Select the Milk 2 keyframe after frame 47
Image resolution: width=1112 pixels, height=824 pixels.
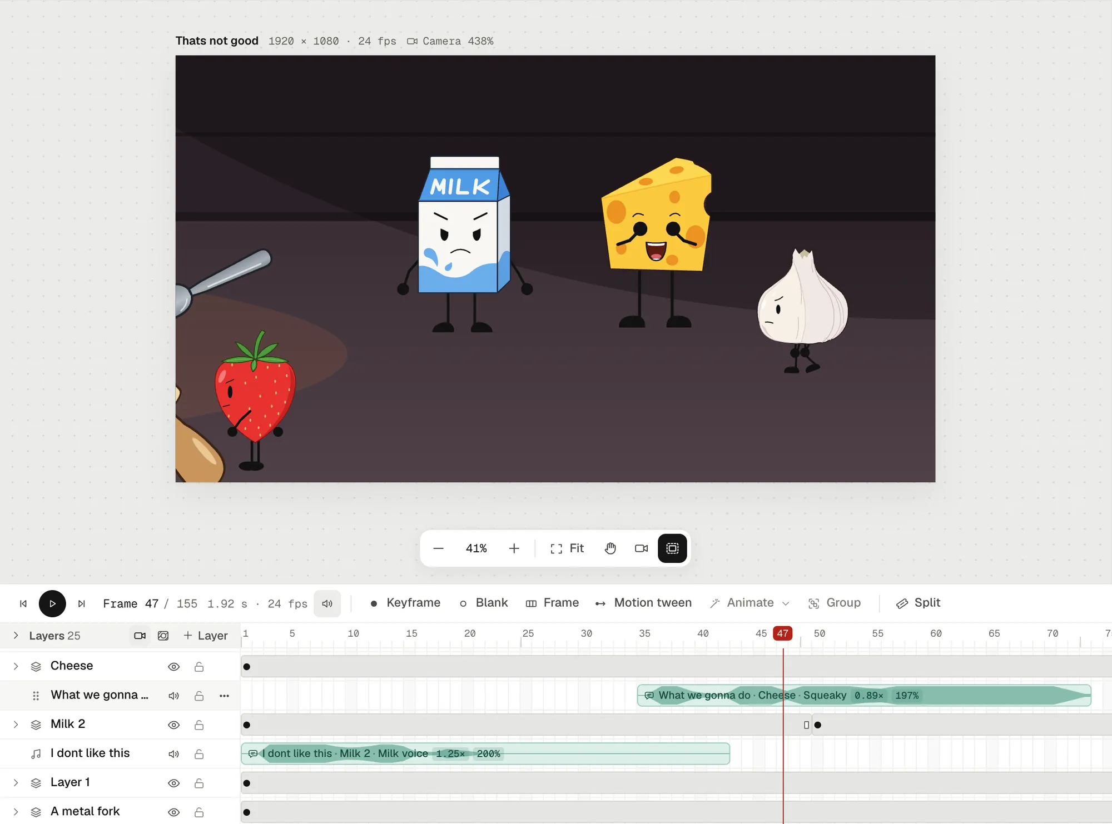817,725
